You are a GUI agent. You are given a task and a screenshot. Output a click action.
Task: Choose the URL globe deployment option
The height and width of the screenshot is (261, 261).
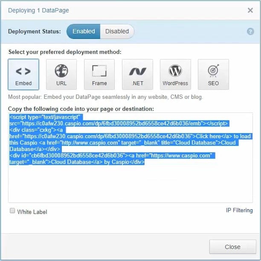[61, 74]
